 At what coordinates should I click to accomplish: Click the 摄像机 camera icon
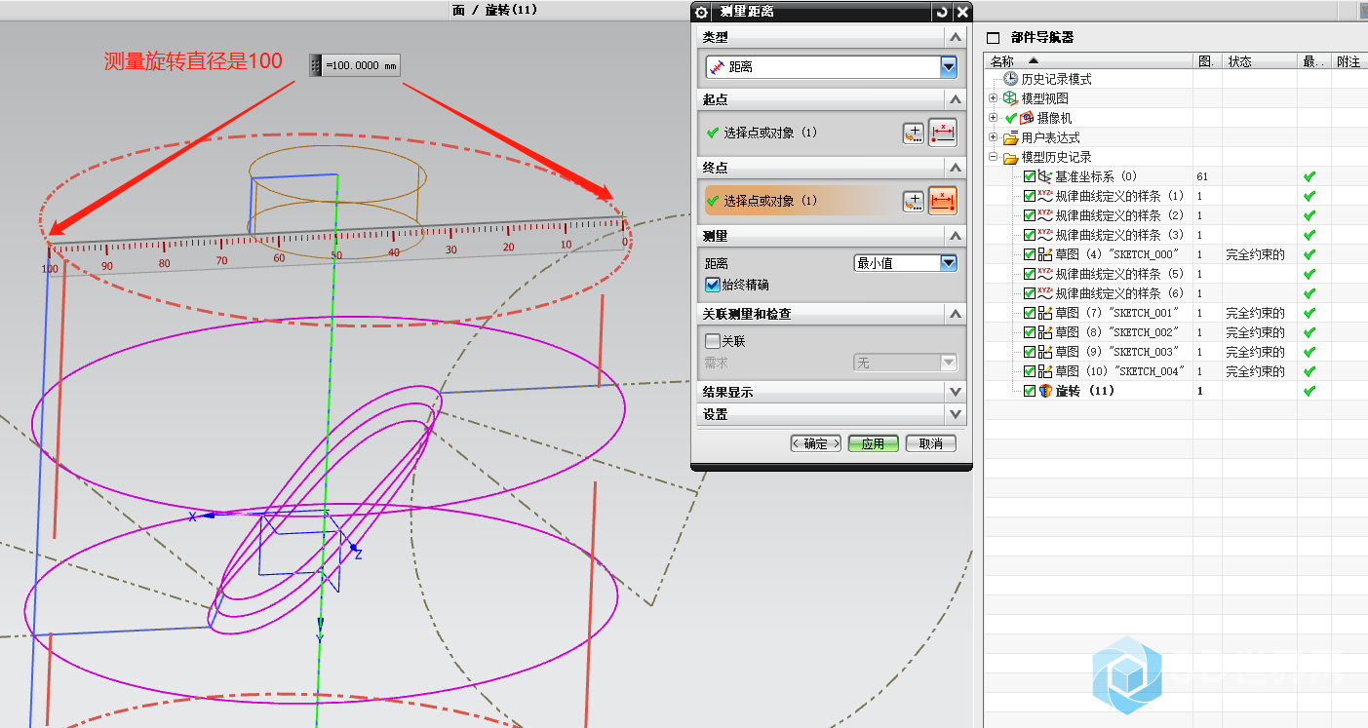coord(1027,118)
